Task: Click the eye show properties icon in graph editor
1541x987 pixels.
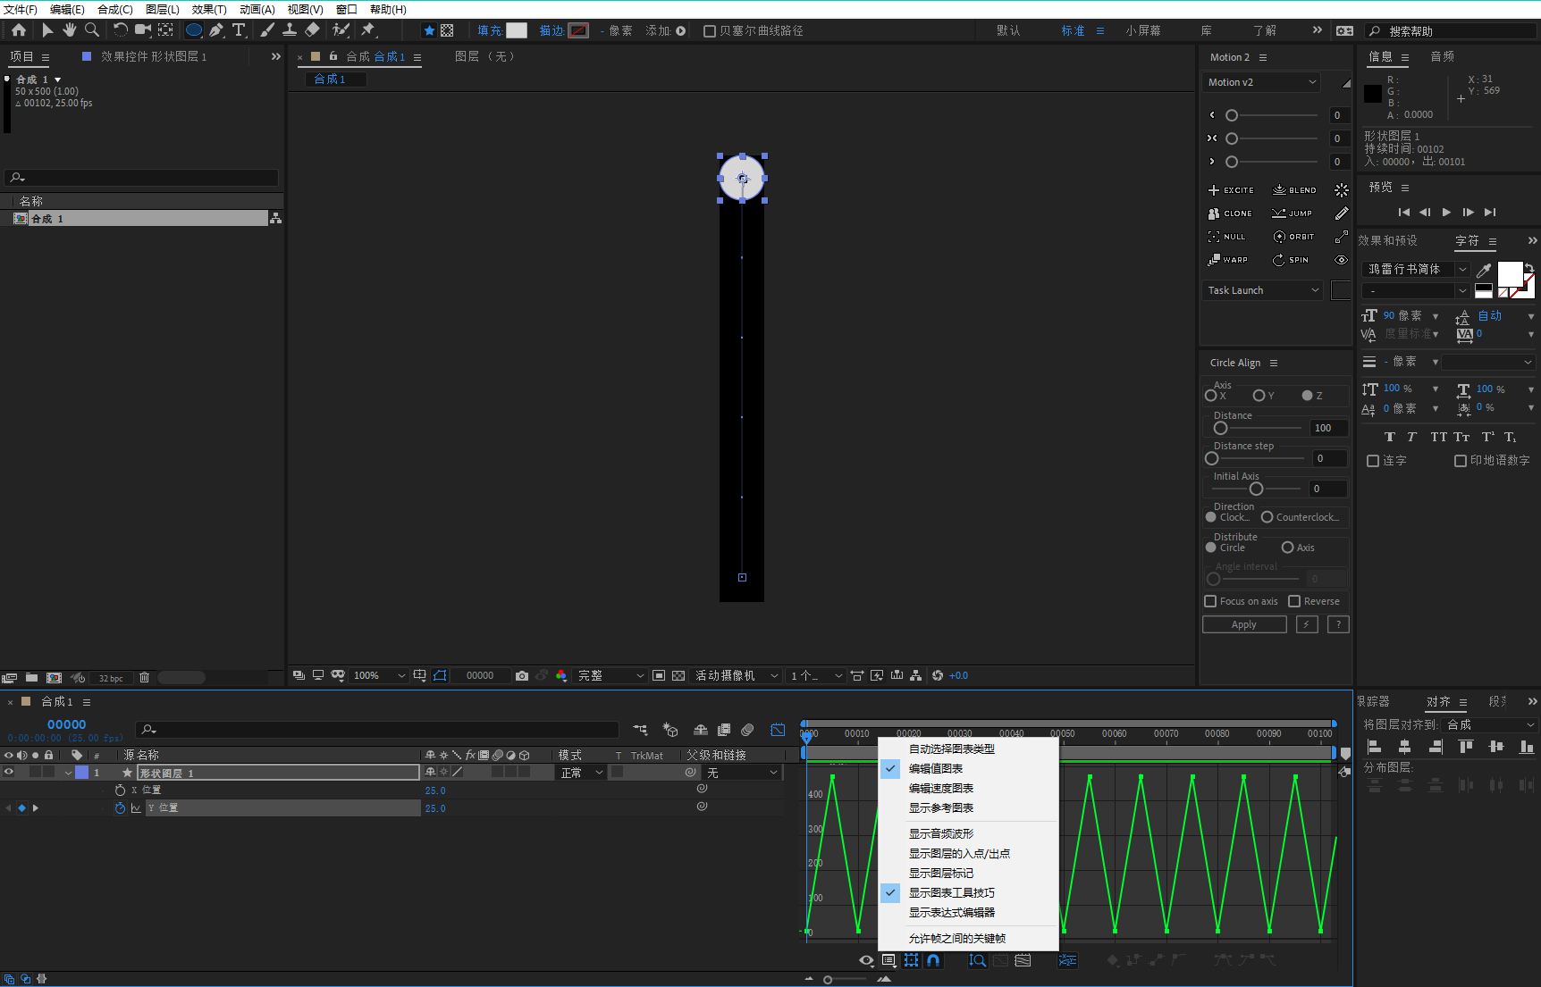Action: 866,960
